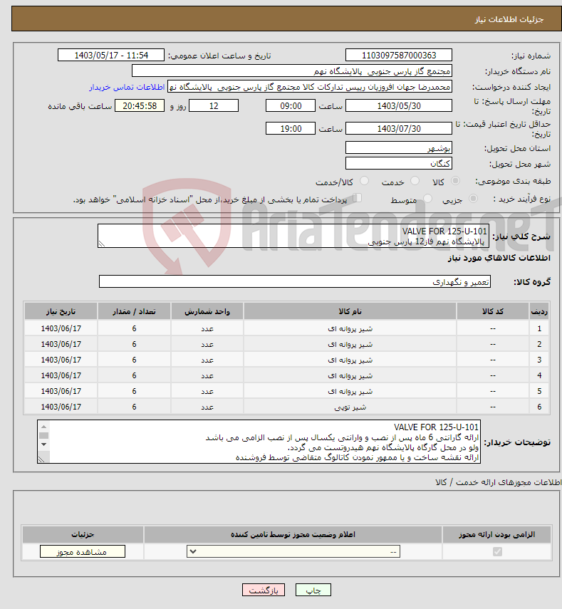Image resolution: width=562 pixels, height=609 pixels.
Task: Click شیر پروانه ای in row 5
Action: [350, 391]
